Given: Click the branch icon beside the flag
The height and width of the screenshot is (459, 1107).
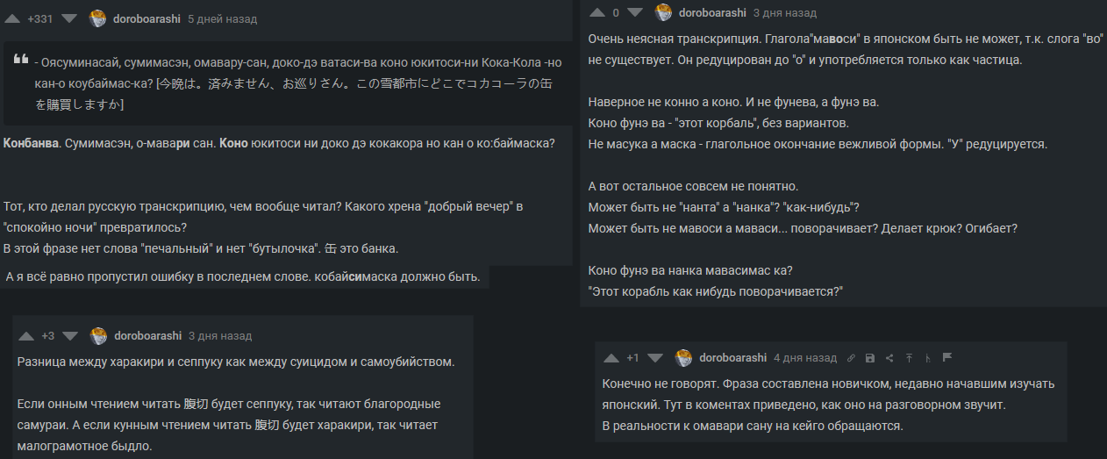Looking at the screenshot, I should (x=928, y=358).
